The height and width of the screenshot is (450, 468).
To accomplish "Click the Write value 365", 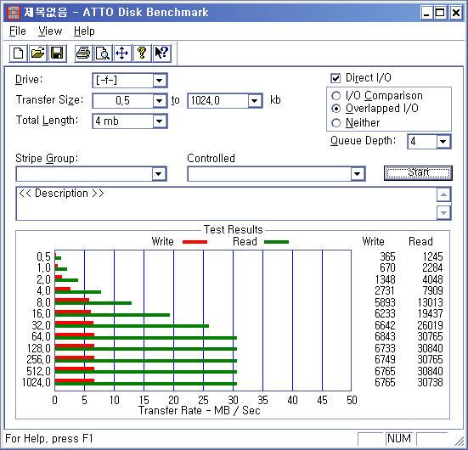I will pyautogui.click(x=387, y=257).
